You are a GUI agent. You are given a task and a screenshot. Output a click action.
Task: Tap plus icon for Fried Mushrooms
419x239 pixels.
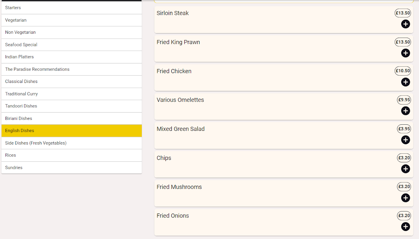(x=405, y=198)
